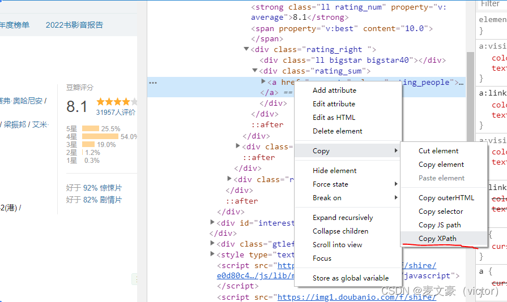This screenshot has height=302, width=507.
Task: Select Delete element menu entry
Action: point(337,131)
